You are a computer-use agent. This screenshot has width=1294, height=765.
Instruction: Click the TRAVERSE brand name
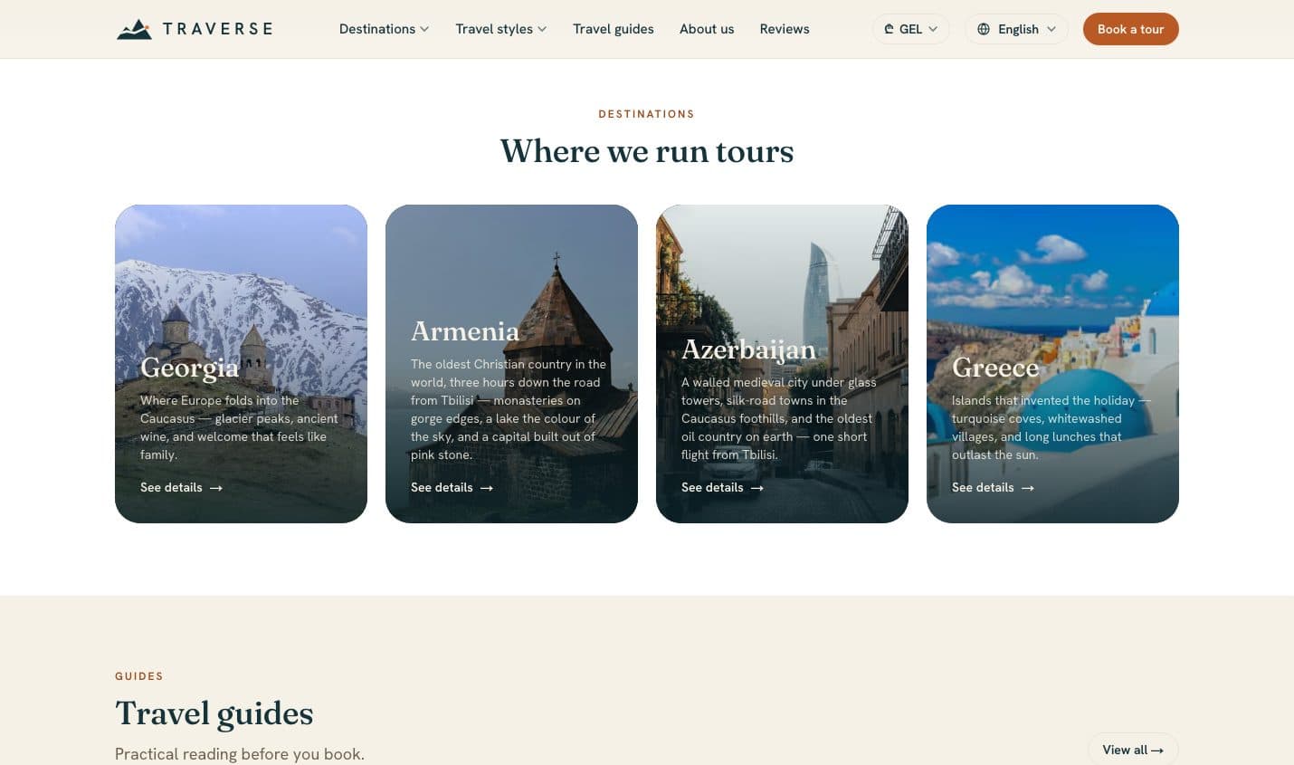[217, 29]
